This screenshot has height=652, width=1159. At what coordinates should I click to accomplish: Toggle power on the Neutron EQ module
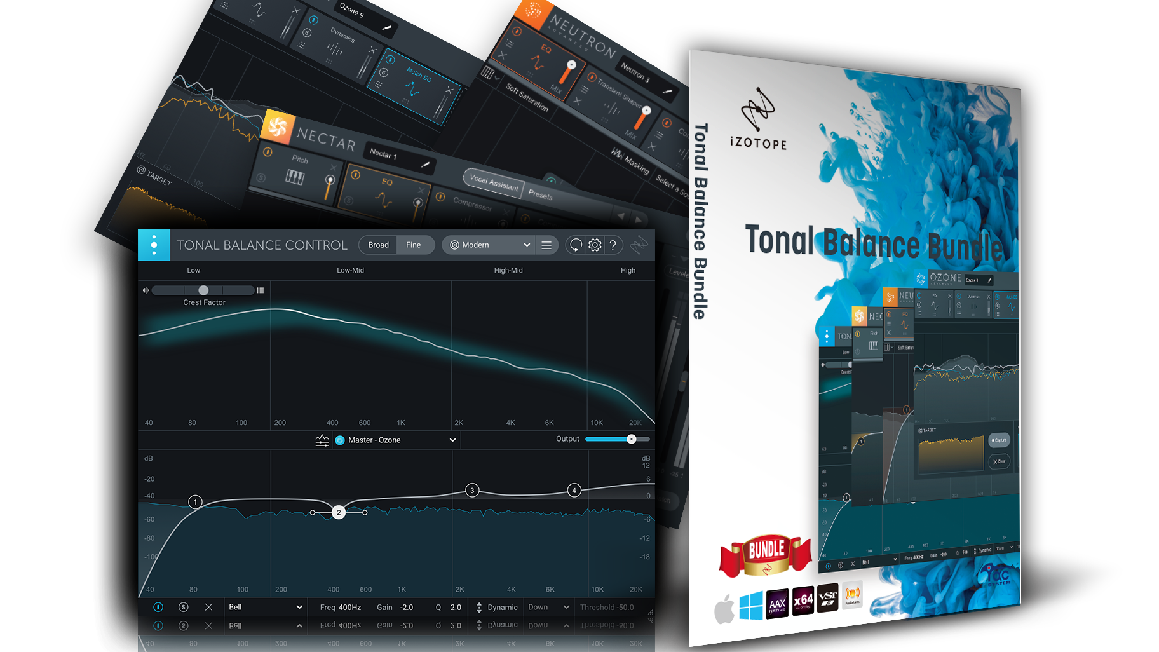pos(517,31)
